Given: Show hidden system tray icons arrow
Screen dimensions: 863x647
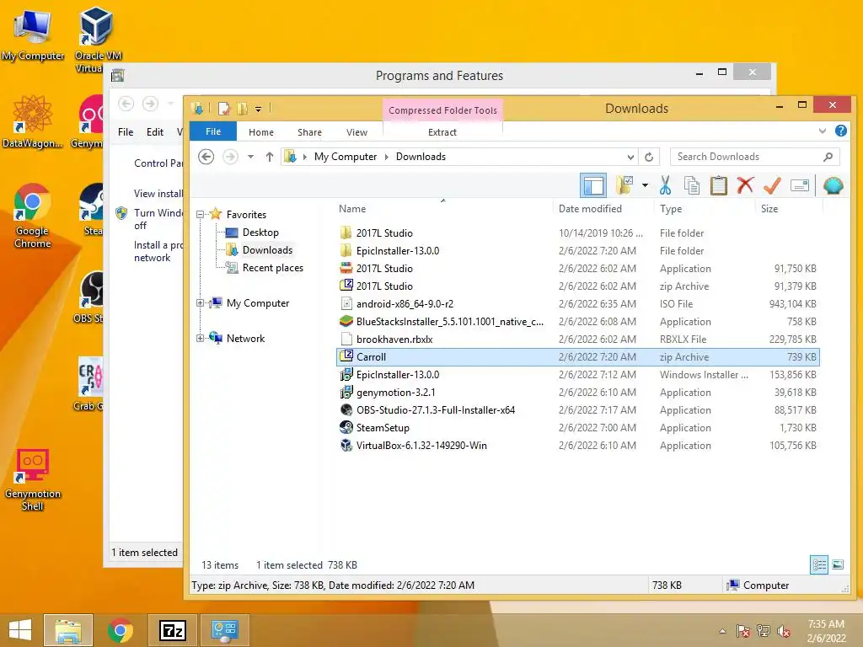Looking at the screenshot, I should [x=722, y=631].
